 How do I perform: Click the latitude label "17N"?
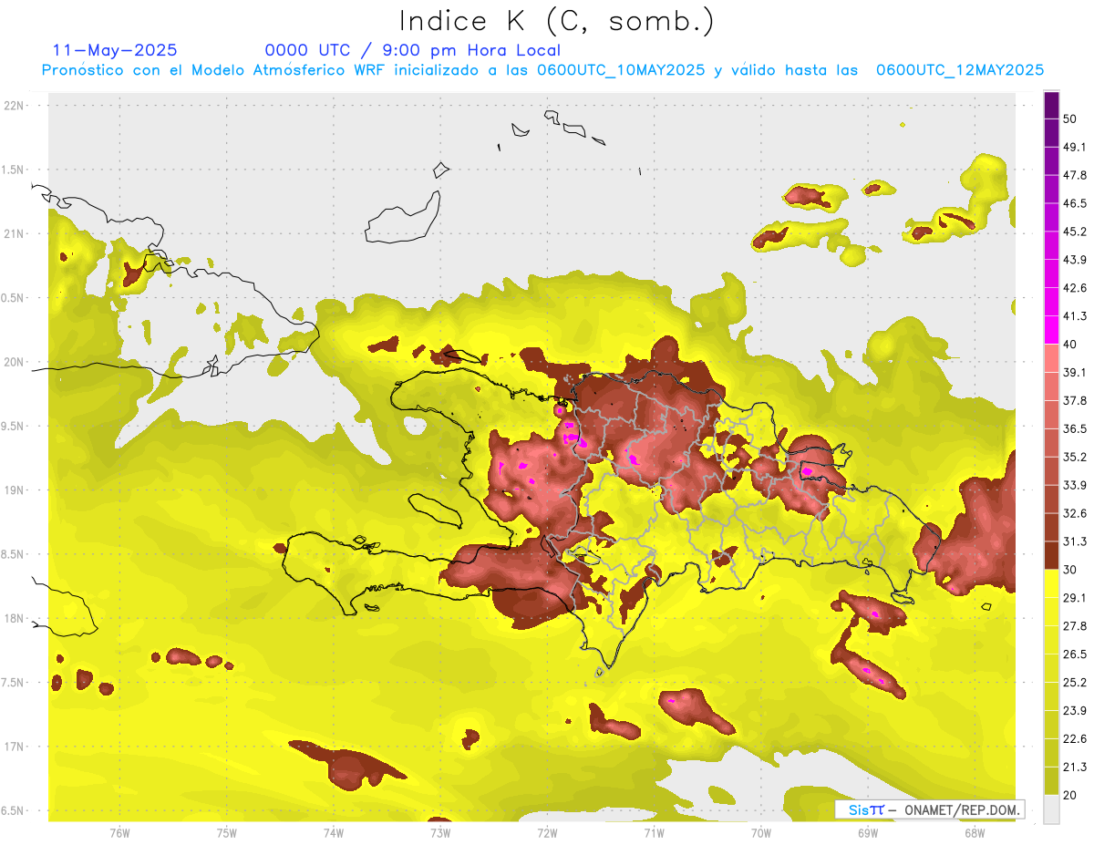point(15,747)
